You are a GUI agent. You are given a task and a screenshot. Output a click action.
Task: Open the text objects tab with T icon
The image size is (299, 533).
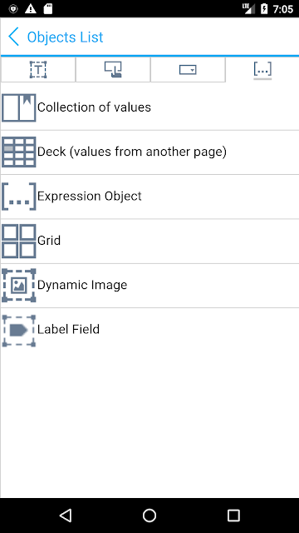38,70
